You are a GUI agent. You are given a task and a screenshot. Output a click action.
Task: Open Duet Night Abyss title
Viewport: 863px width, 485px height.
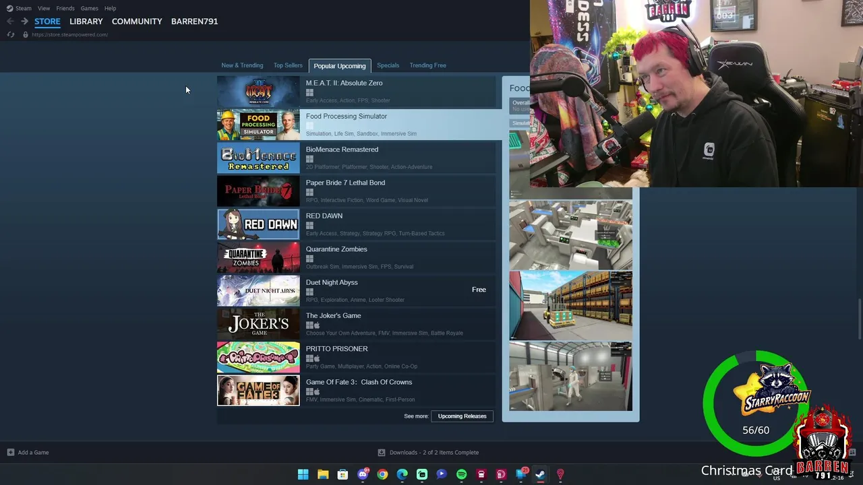point(332,282)
